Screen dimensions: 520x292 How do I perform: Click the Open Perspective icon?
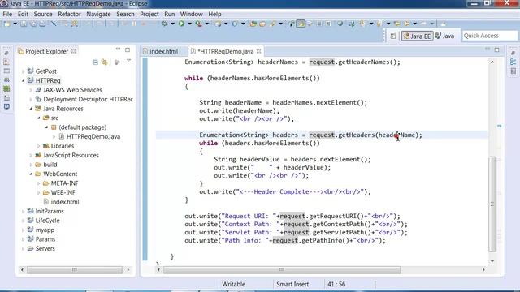pos(393,36)
